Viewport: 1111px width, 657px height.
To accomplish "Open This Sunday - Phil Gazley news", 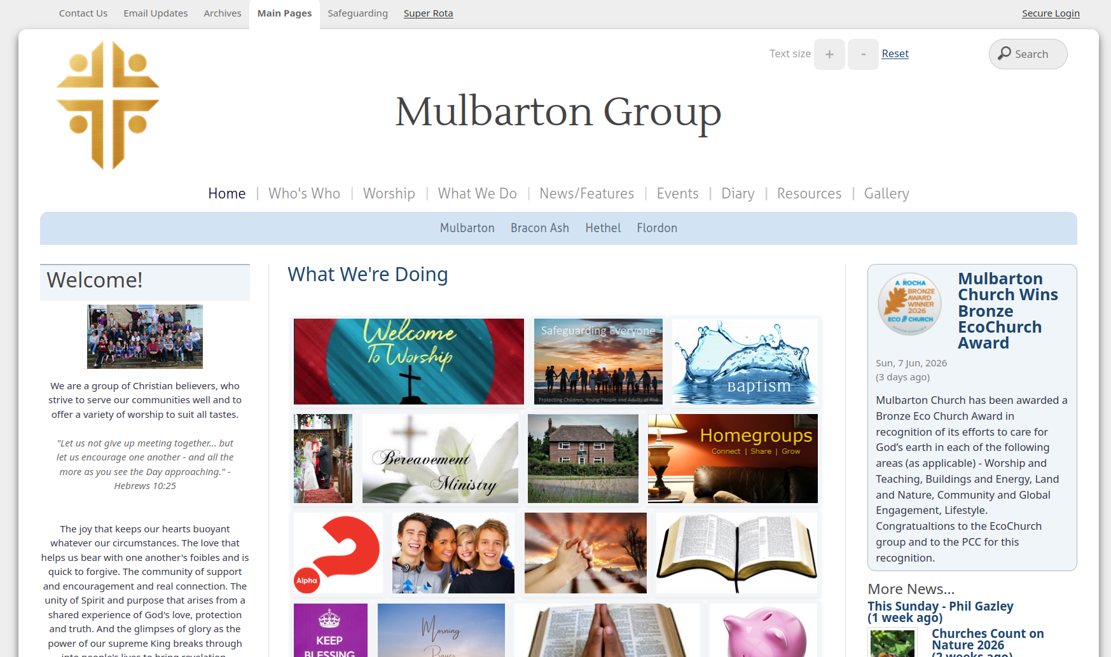I will (x=941, y=612).
